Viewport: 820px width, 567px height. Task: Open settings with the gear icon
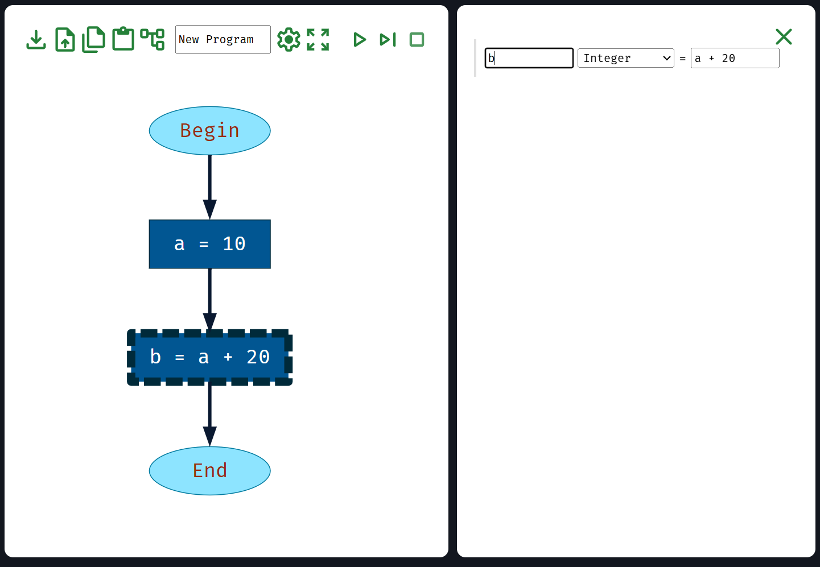[x=289, y=40]
